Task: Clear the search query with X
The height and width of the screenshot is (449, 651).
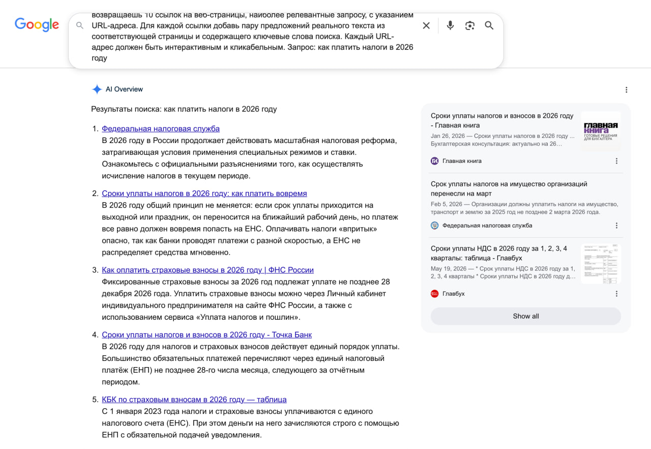Action: coord(426,25)
